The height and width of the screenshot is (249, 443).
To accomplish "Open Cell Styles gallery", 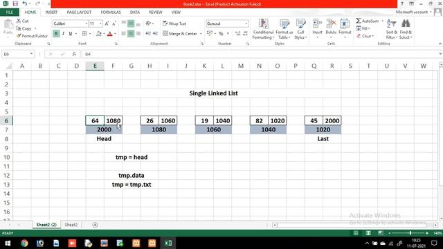I will coord(300,29).
